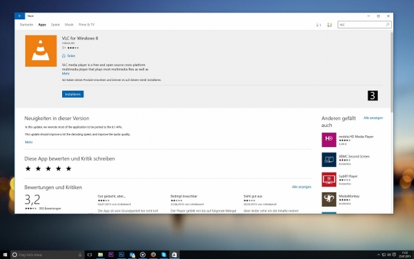This screenshot has height=259, width=414.
Task: Click the 3,2 average rating value
Action: pyautogui.click(x=32, y=200)
